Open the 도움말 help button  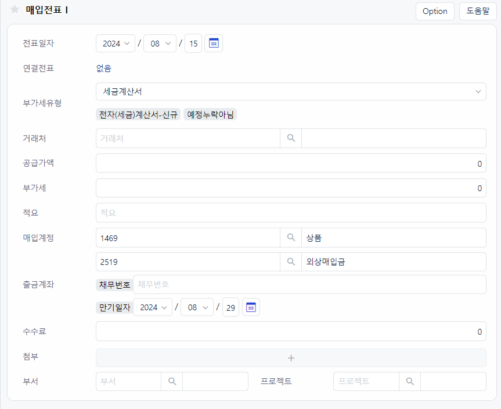point(478,11)
